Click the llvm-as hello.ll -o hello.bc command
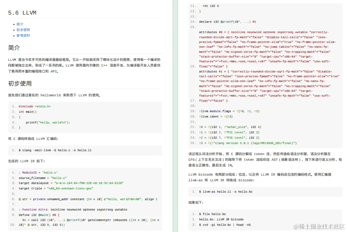This screenshot has height=232, width=347. point(226,192)
